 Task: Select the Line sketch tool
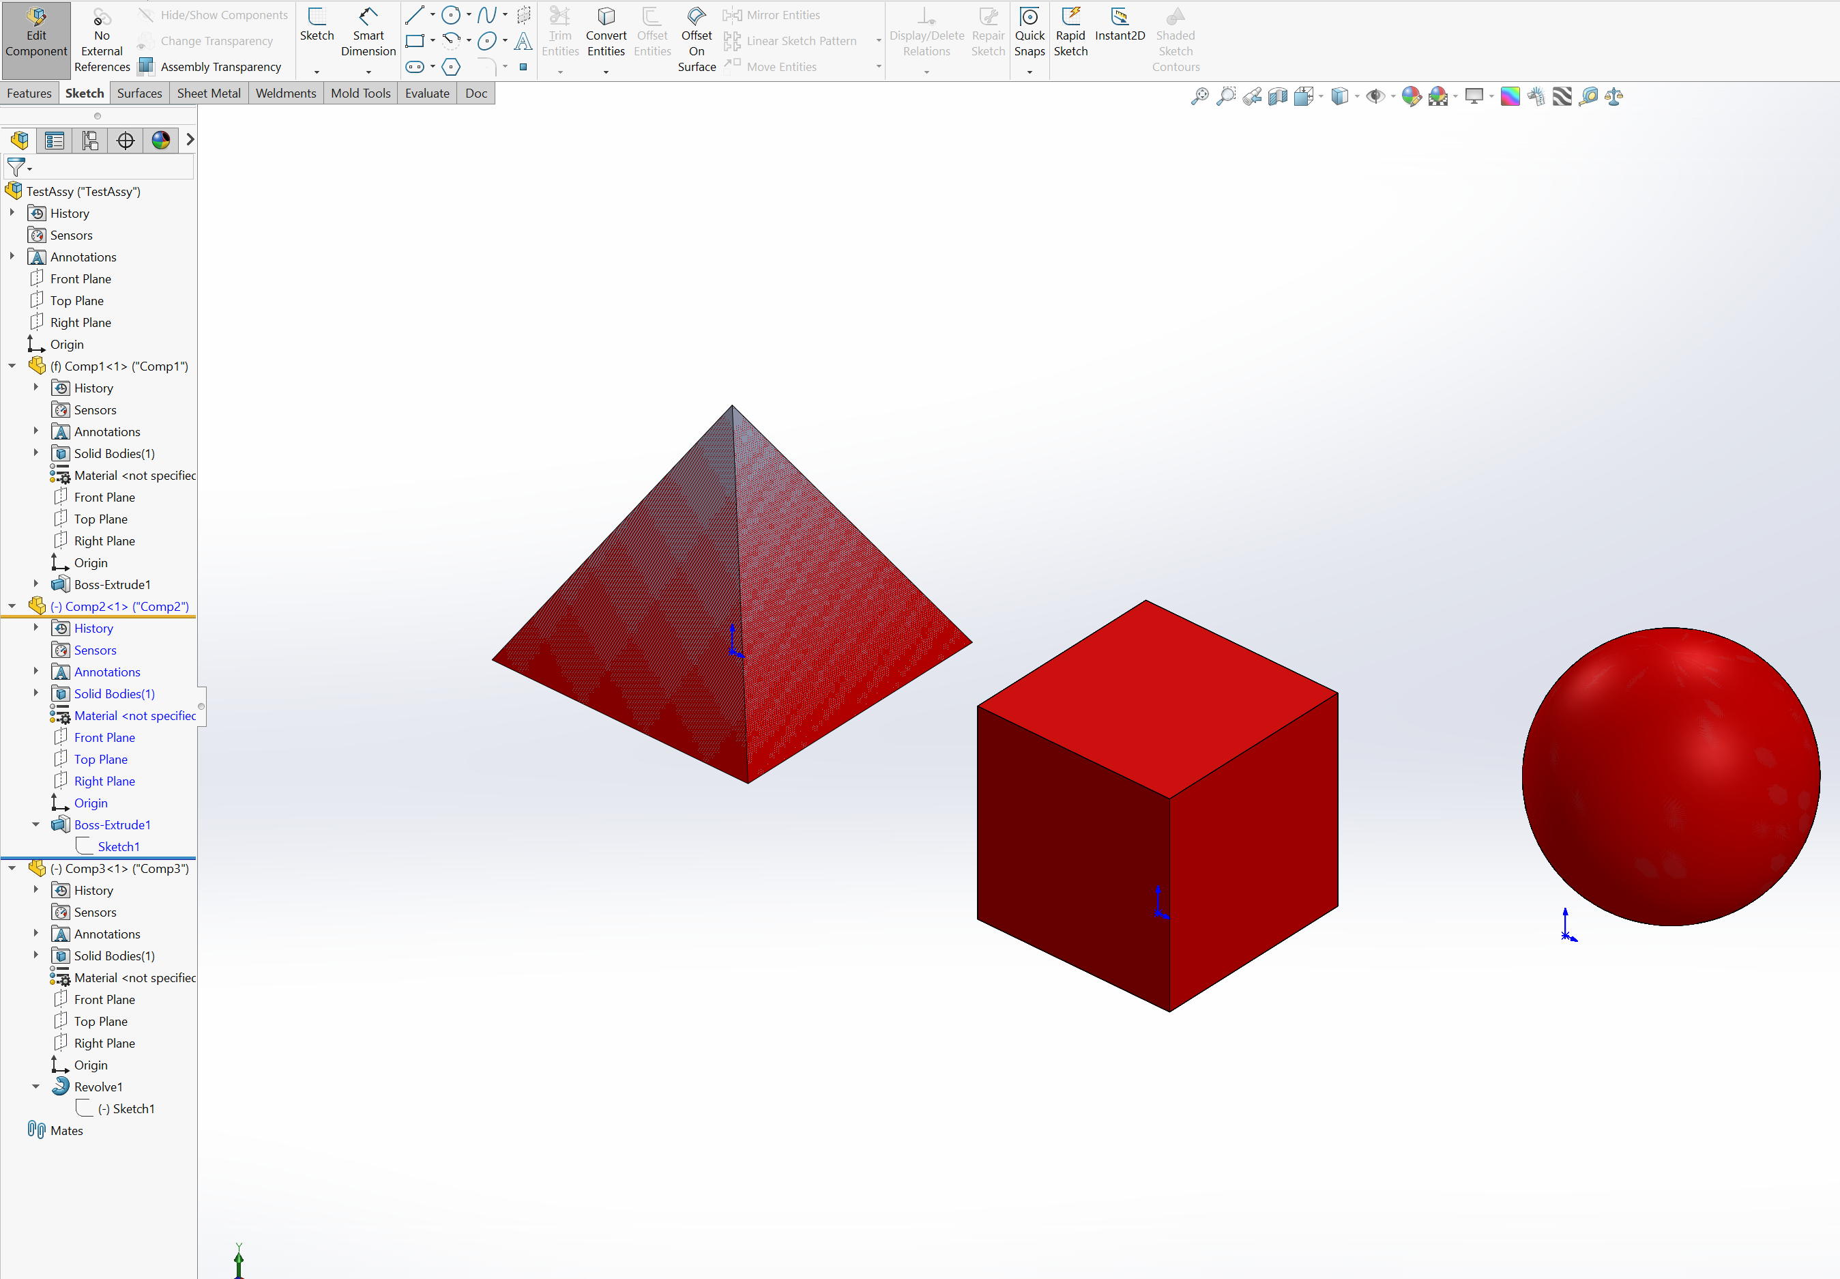point(415,14)
